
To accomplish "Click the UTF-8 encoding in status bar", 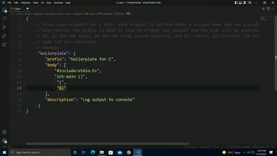I will (215, 147).
